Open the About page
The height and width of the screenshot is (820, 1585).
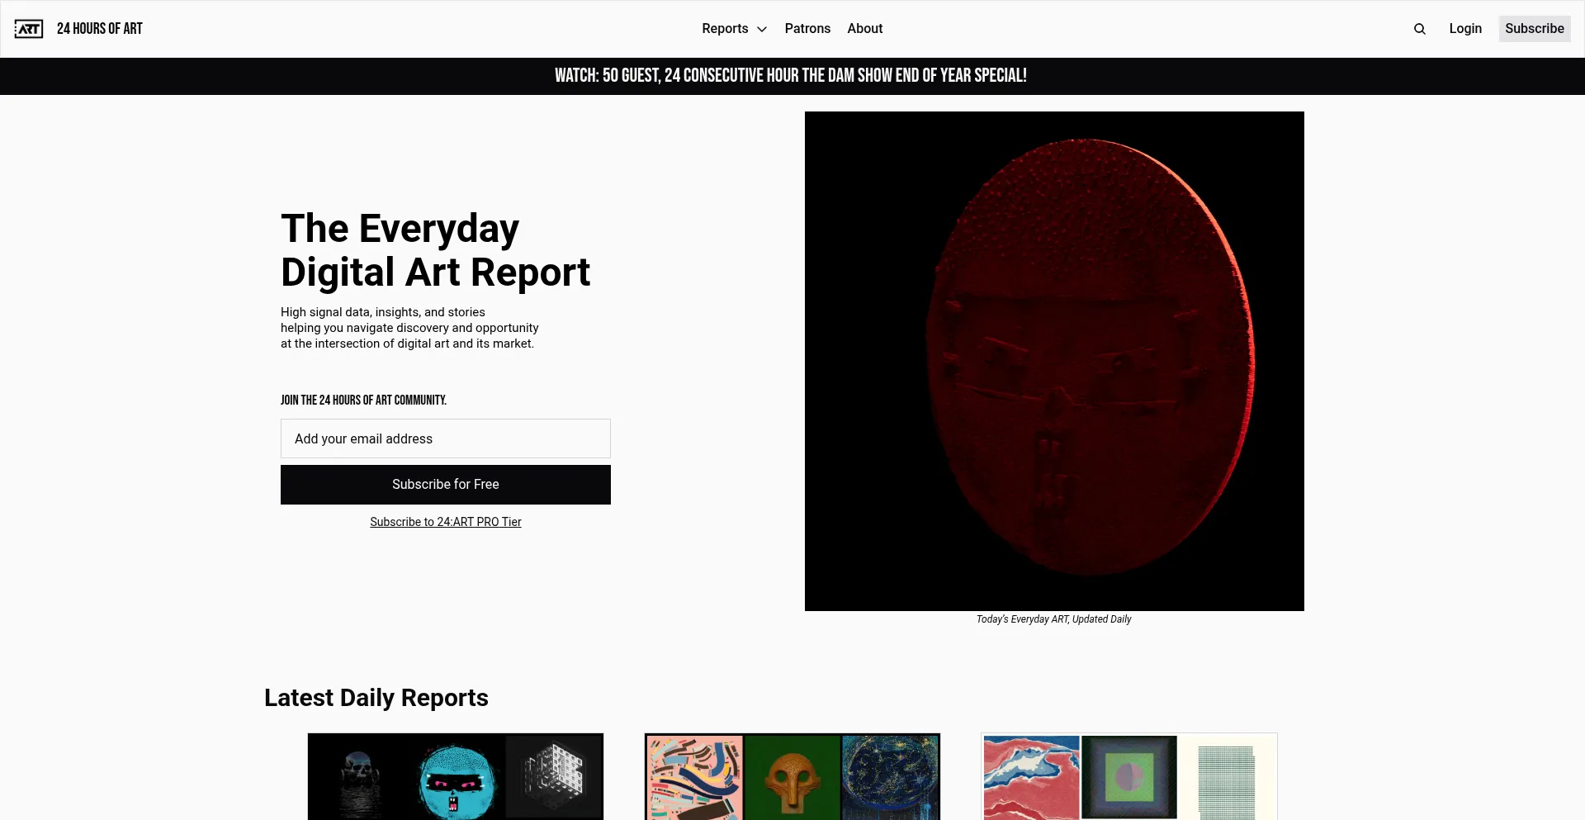(x=864, y=29)
